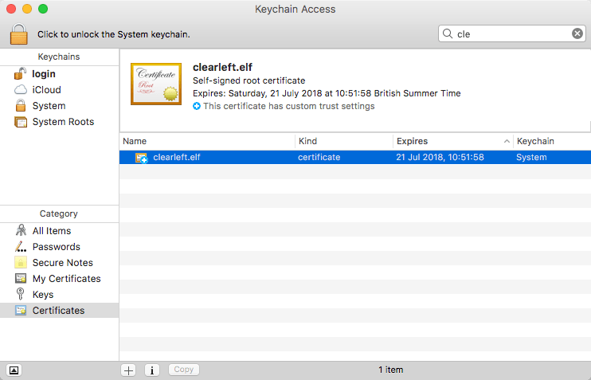Click the System keychain locked padlock icon
Viewport: 591px width, 380px height.
pos(21,105)
